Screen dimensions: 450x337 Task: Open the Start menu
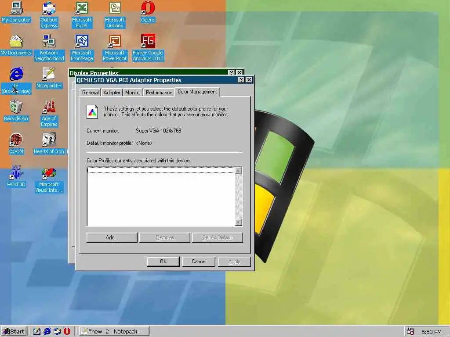click(x=14, y=332)
